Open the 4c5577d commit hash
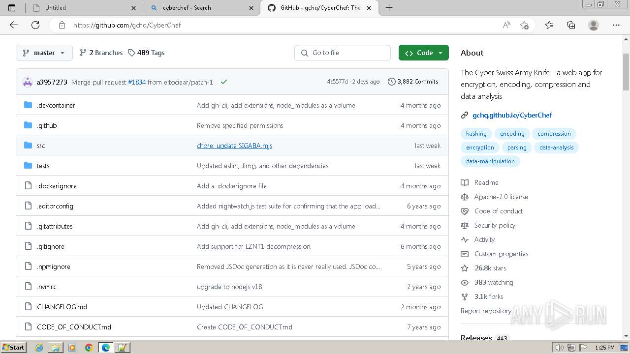 pyautogui.click(x=337, y=82)
